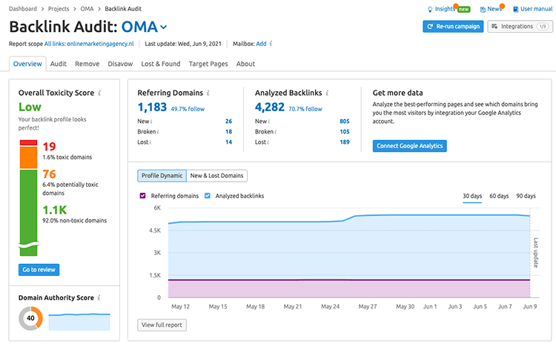The height and width of the screenshot is (344, 556).
Task: Click lost referring domains value 14
Action: (x=229, y=142)
